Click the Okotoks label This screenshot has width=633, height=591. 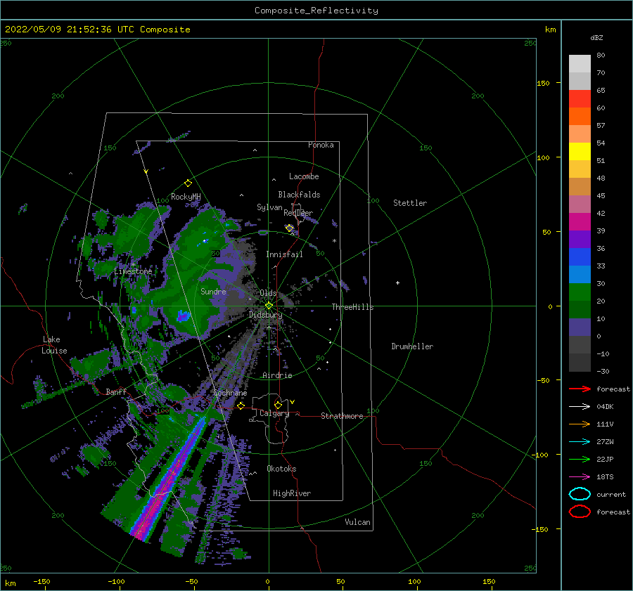(x=281, y=468)
